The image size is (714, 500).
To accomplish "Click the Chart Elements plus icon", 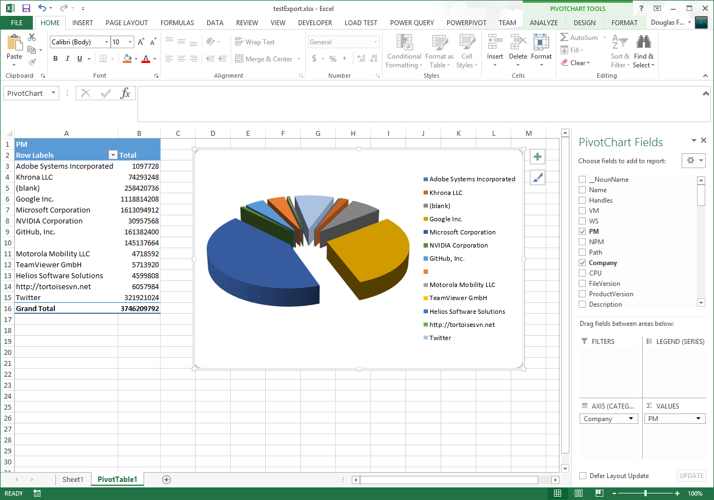I will point(538,157).
